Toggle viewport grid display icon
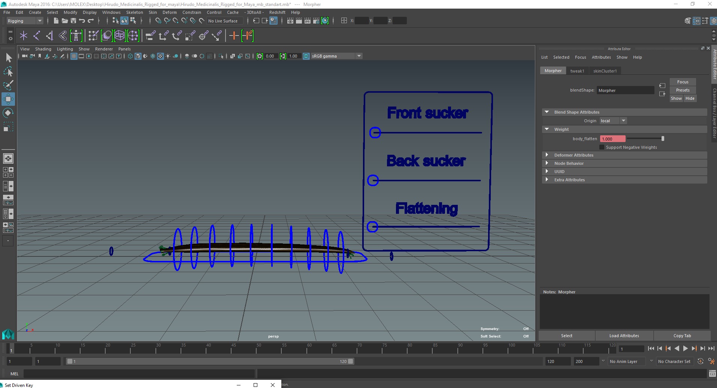 coord(74,56)
